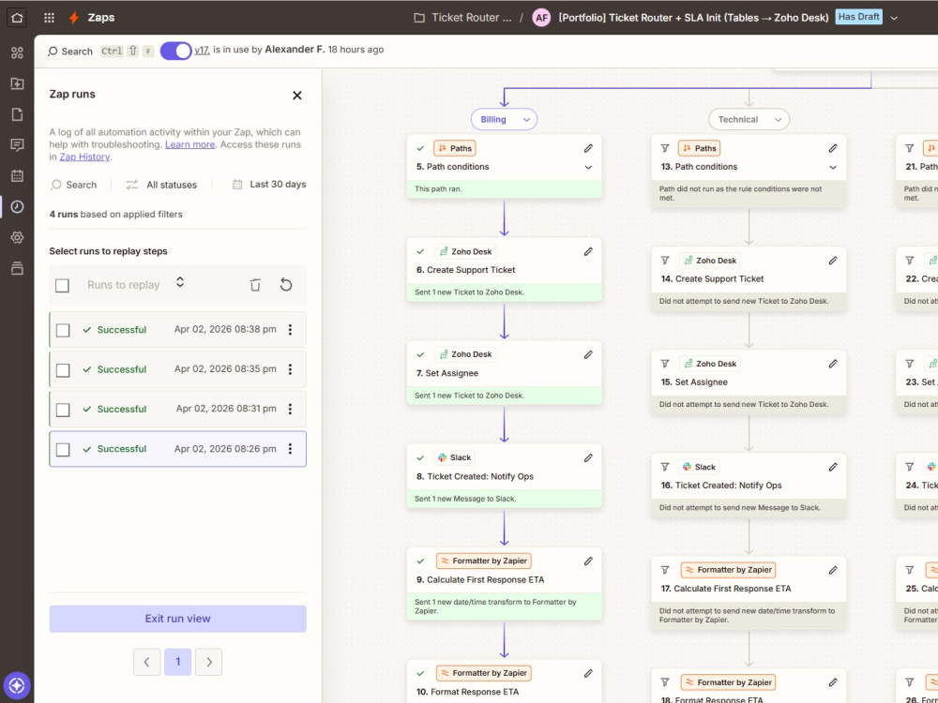Click the orange Zaps lightning icon
The width and height of the screenshot is (938, 703).
point(73,17)
